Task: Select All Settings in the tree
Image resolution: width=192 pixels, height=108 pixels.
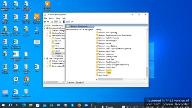Action: [58, 56]
